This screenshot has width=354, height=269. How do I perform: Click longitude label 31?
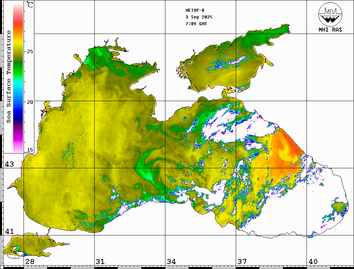pyautogui.click(x=100, y=262)
